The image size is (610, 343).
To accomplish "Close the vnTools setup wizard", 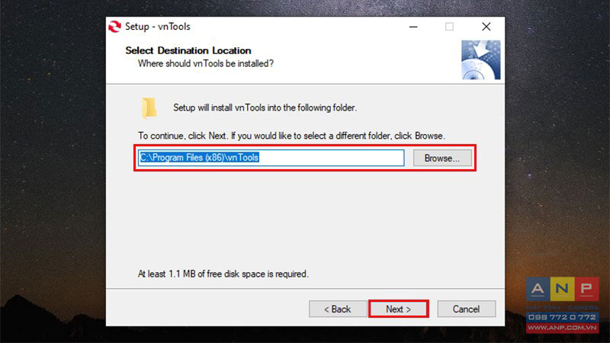I will (486, 27).
